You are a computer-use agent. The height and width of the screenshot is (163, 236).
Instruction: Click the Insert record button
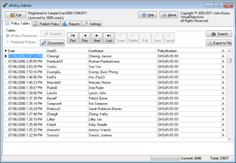coord(121,38)
